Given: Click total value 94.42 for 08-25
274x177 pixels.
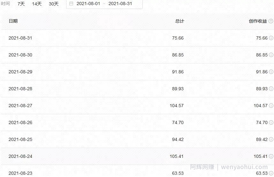Looking at the screenshot, I should click(x=178, y=139).
